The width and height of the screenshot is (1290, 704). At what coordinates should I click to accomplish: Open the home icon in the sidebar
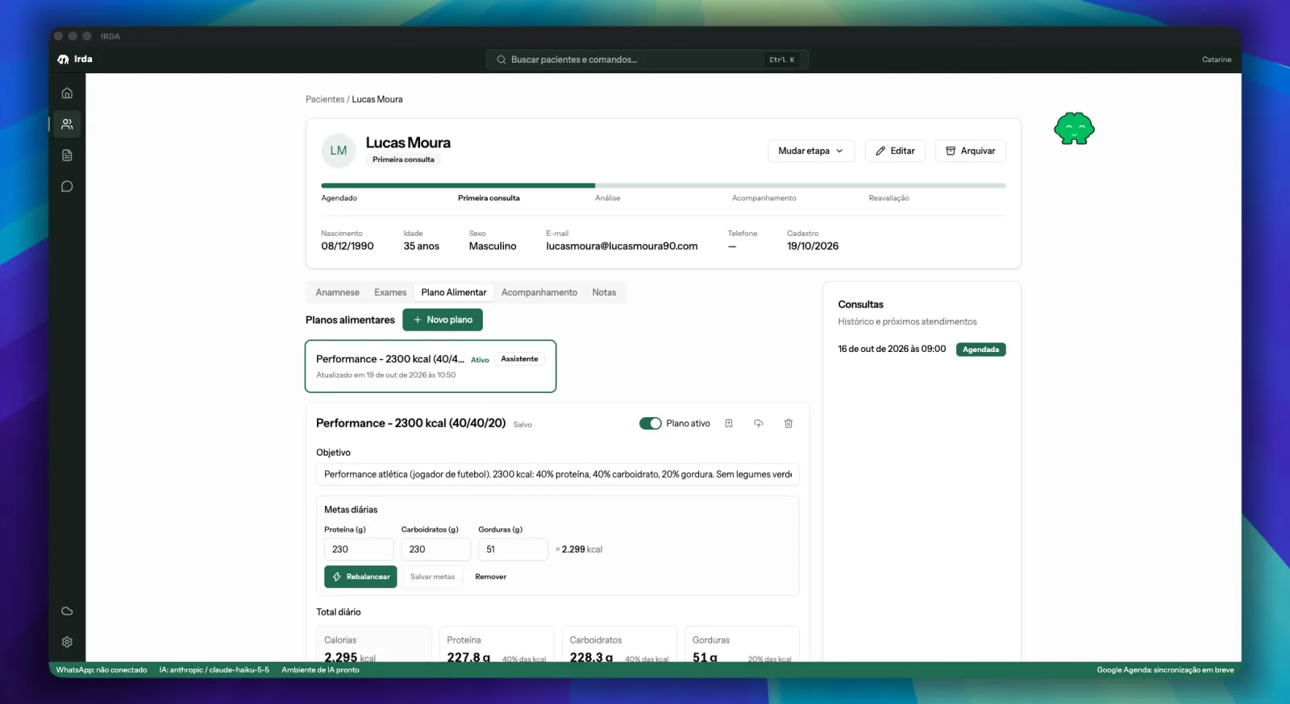click(67, 93)
